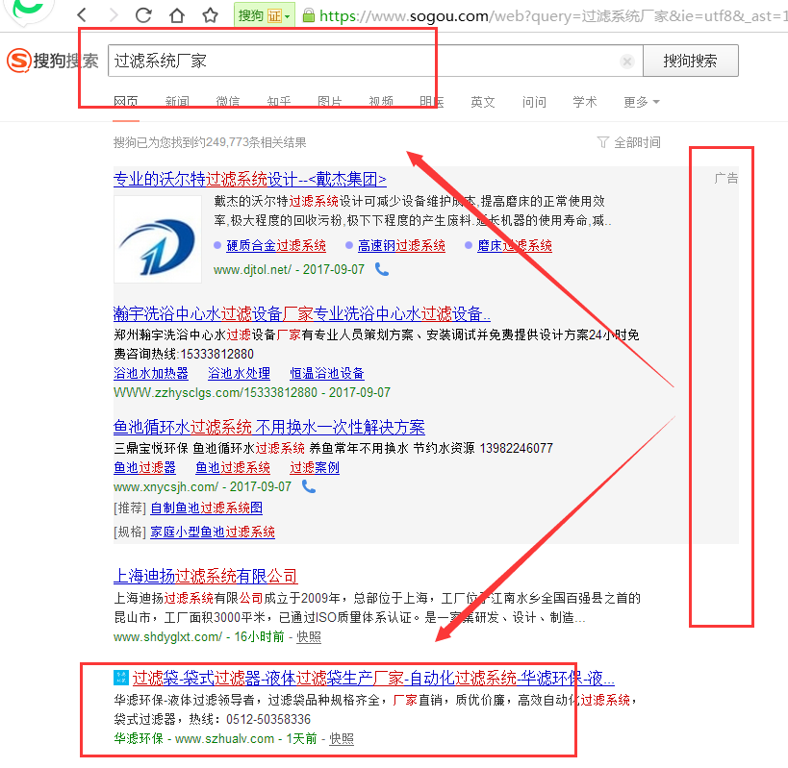Bookmark the page with the star icon
This screenshot has width=788, height=768.
tap(210, 15)
